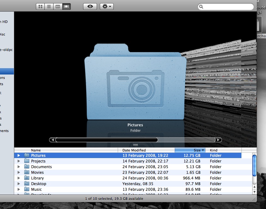Viewport: 266px width, 209px height.
Task: Click the Cover Flow scroll left arrow
Action: click(53, 140)
